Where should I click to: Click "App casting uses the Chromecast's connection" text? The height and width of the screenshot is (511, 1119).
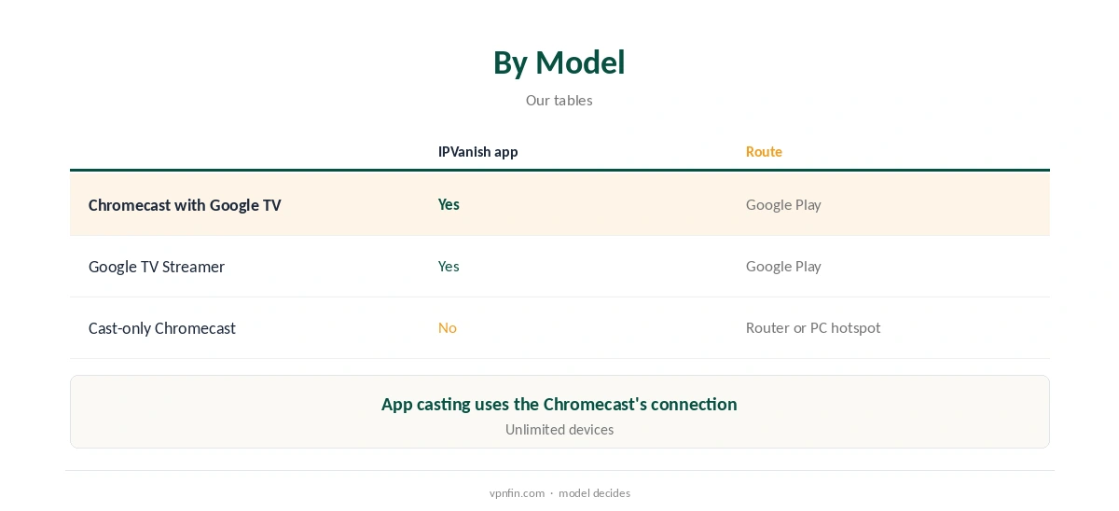559,404
